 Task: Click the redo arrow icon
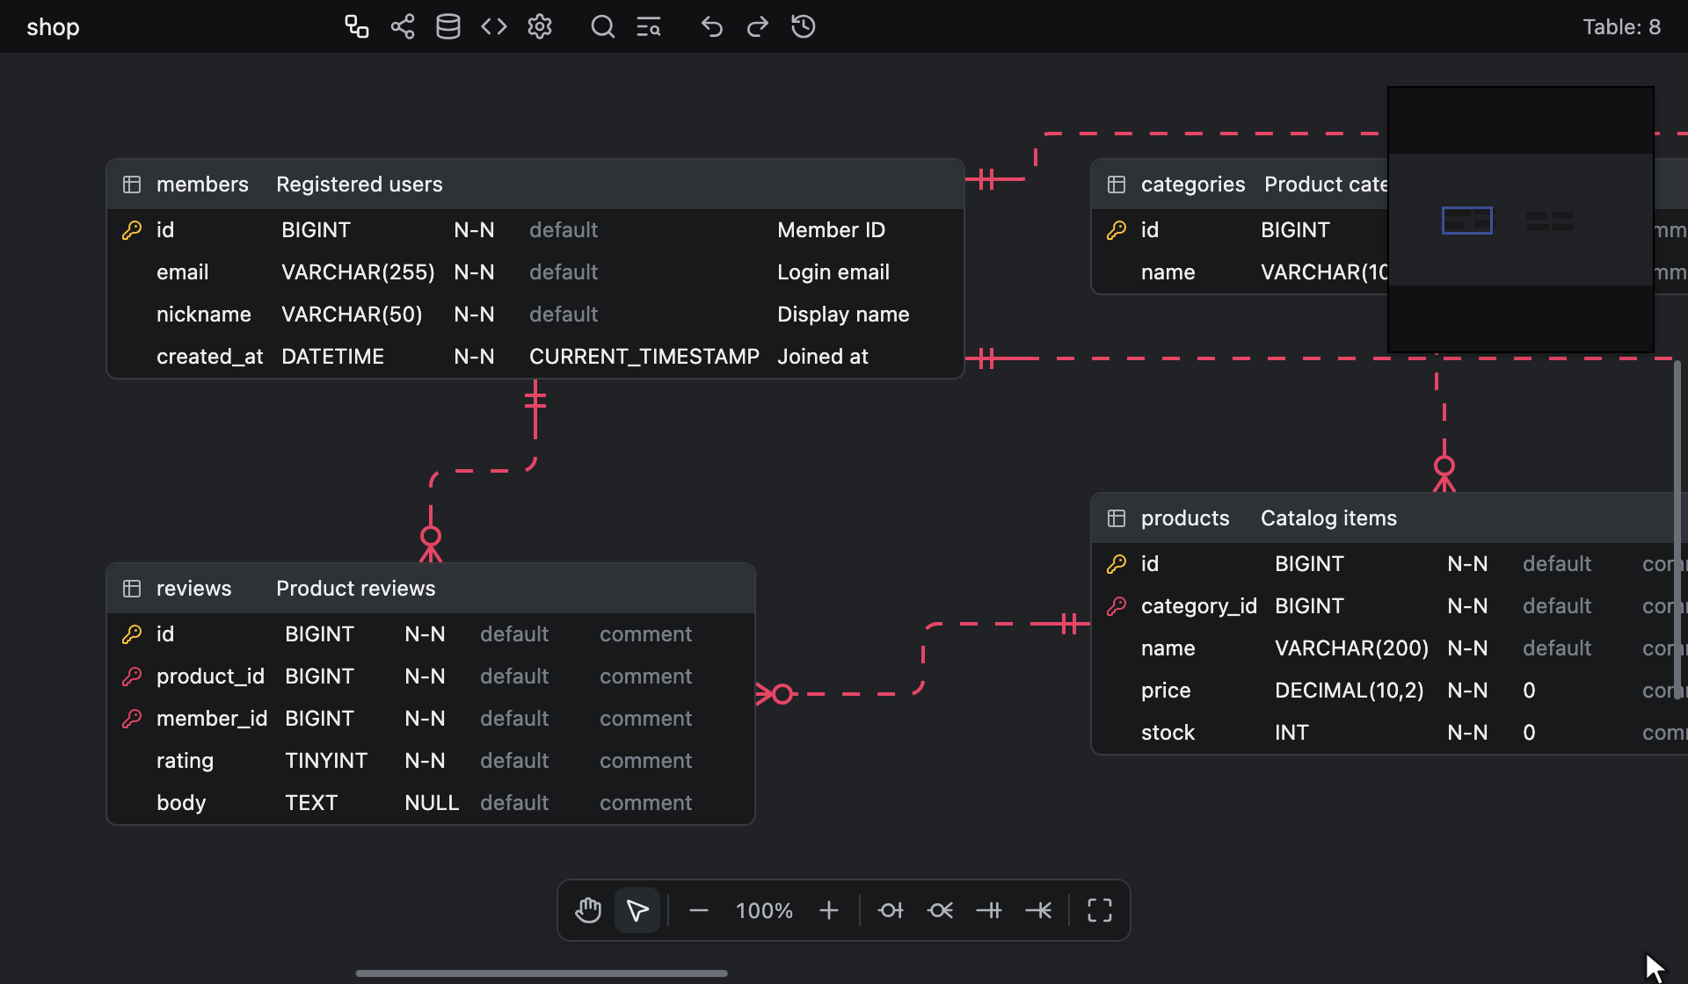click(x=757, y=26)
